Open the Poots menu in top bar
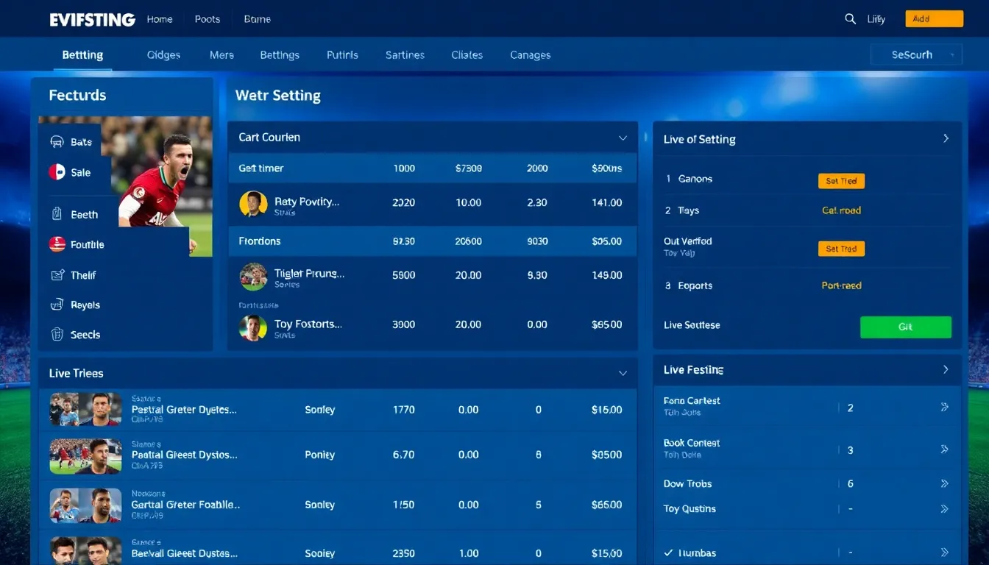 tap(207, 19)
